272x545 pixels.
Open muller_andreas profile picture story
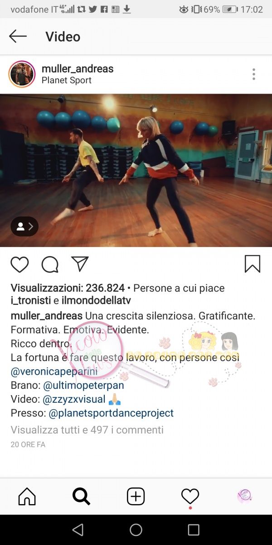point(22,74)
